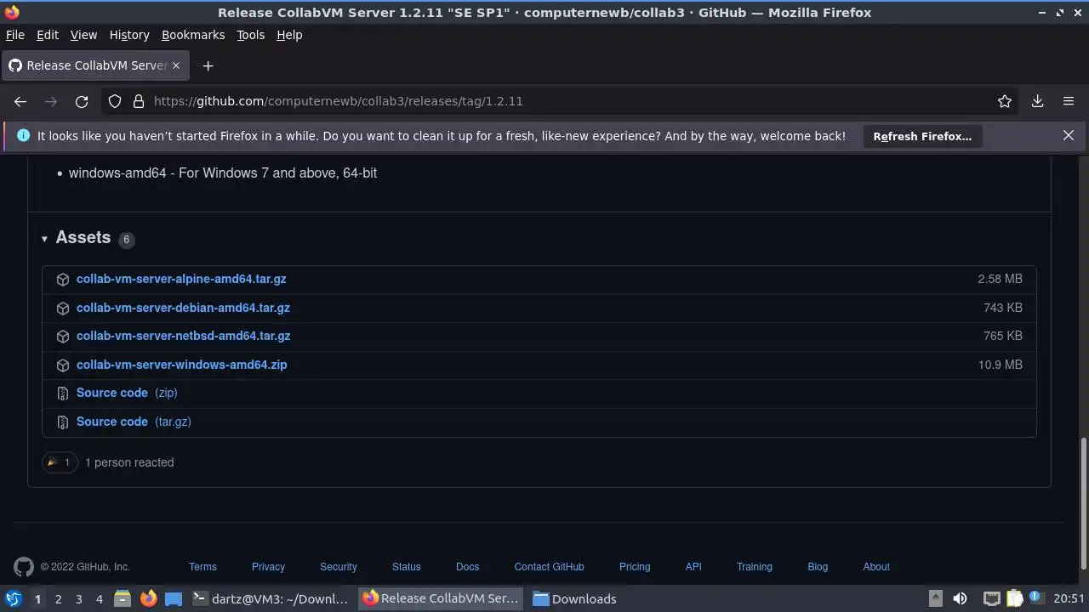The image size is (1089, 612).
Task: Open the Pricing footer link
Action: pos(635,567)
